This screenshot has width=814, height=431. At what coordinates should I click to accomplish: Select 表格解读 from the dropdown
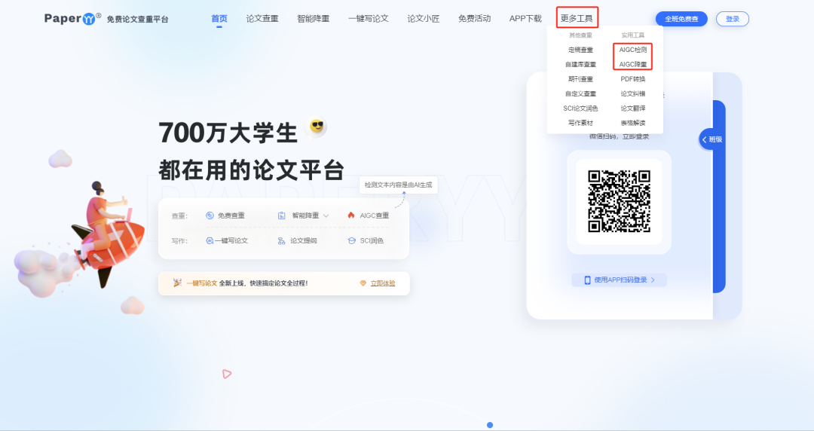pyautogui.click(x=633, y=123)
